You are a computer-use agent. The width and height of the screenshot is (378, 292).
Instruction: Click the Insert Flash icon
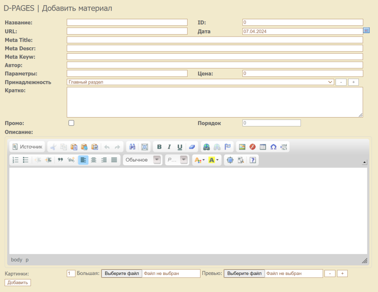pyautogui.click(x=252, y=147)
